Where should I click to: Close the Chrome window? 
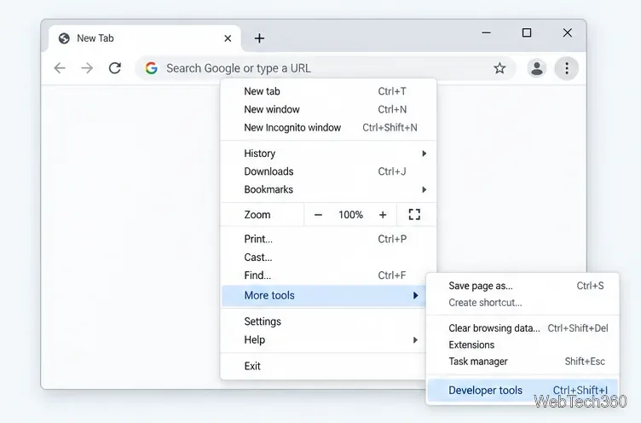[568, 32]
